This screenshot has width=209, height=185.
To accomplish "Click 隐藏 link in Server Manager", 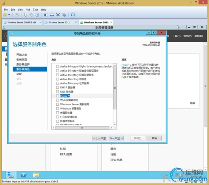I will 192,103.
